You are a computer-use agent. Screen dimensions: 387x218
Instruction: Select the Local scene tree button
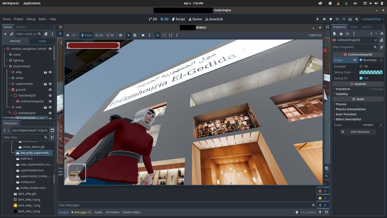[x=42, y=41]
